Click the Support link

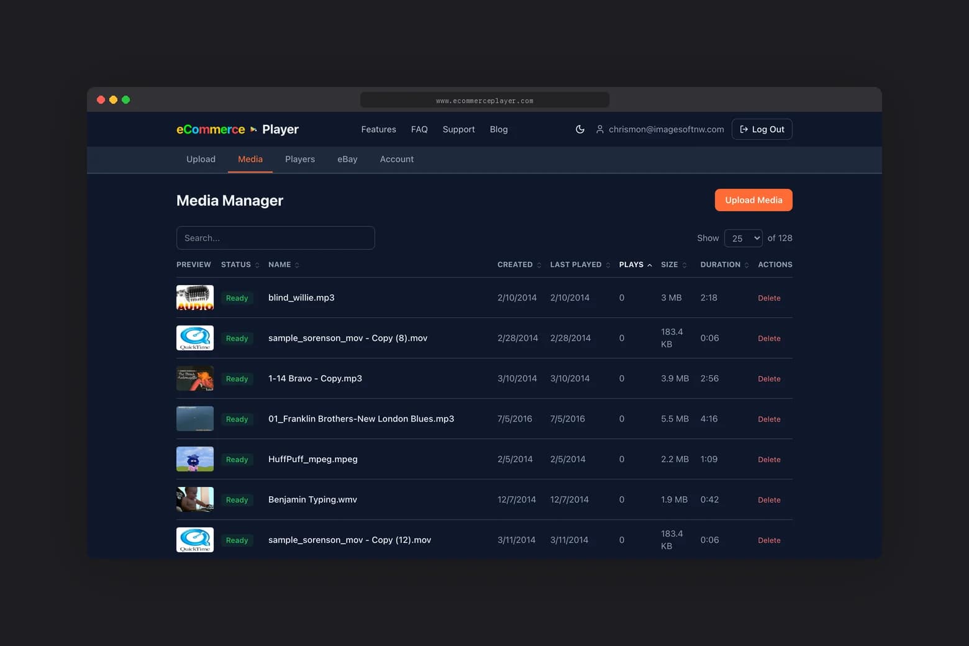(x=458, y=129)
